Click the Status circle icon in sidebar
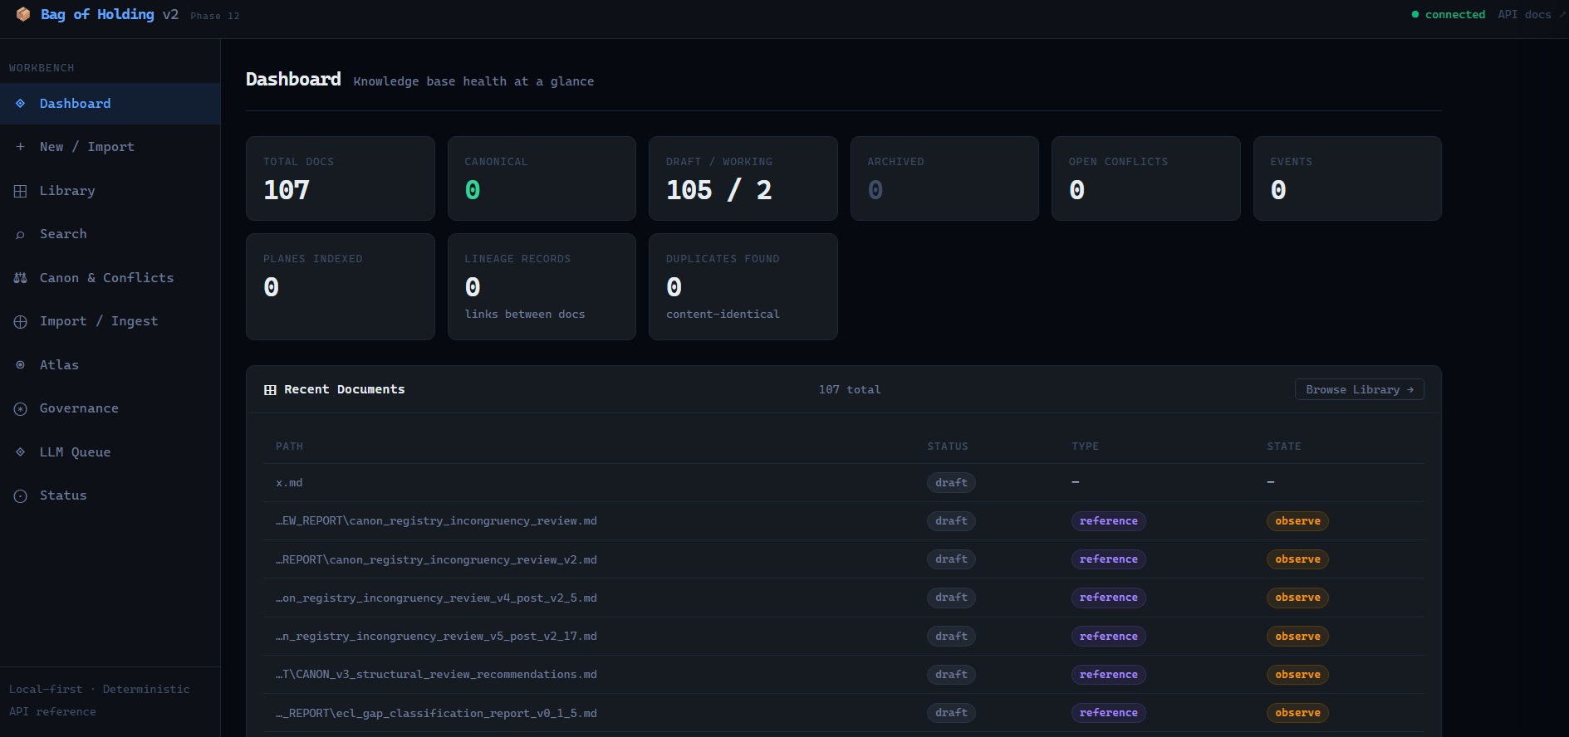 click(x=20, y=496)
